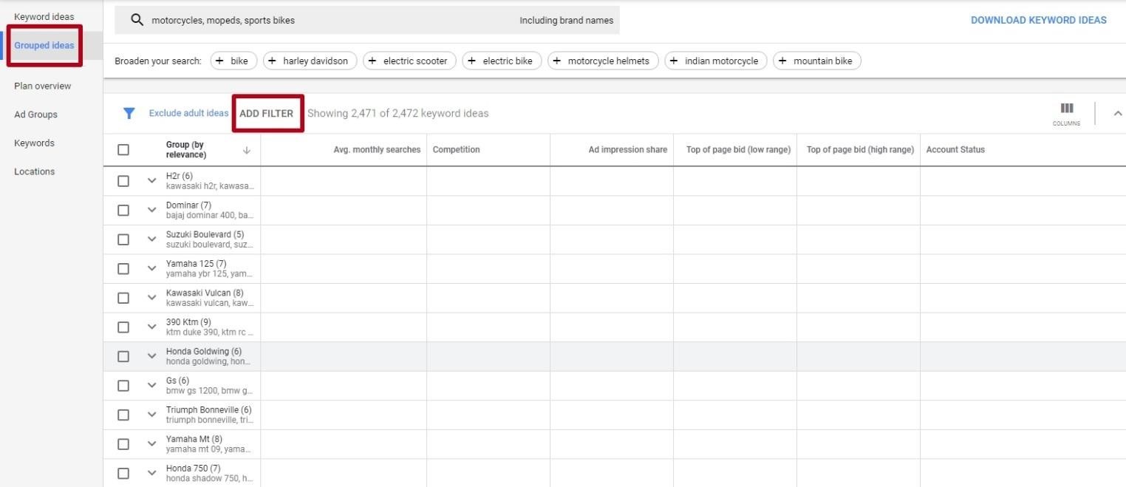
Task: Check the Suzuki Boulevard group checkbox
Action: click(123, 239)
